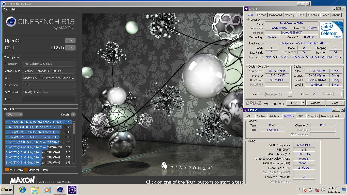Open the ranking CPU type dropdown
The image size is (347, 195).
pos(14,115)
